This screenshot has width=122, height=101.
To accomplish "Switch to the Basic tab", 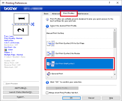I will 46,14.
